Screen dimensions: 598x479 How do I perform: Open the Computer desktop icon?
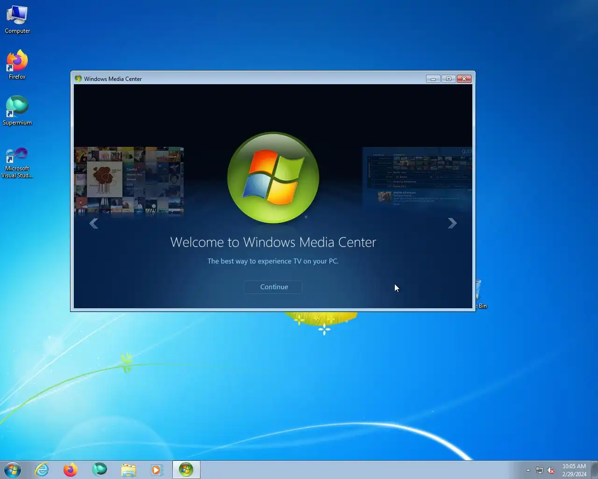click(17, 20)
